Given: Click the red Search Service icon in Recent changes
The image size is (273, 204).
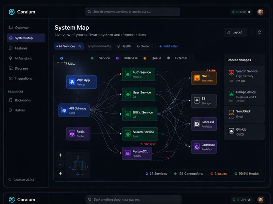Looking at the screenshot, I should click(231, 73).
